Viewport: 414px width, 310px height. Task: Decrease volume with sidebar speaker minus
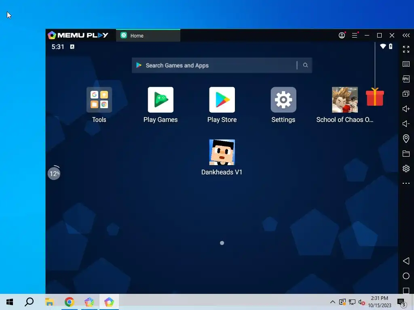click(406, 124)
